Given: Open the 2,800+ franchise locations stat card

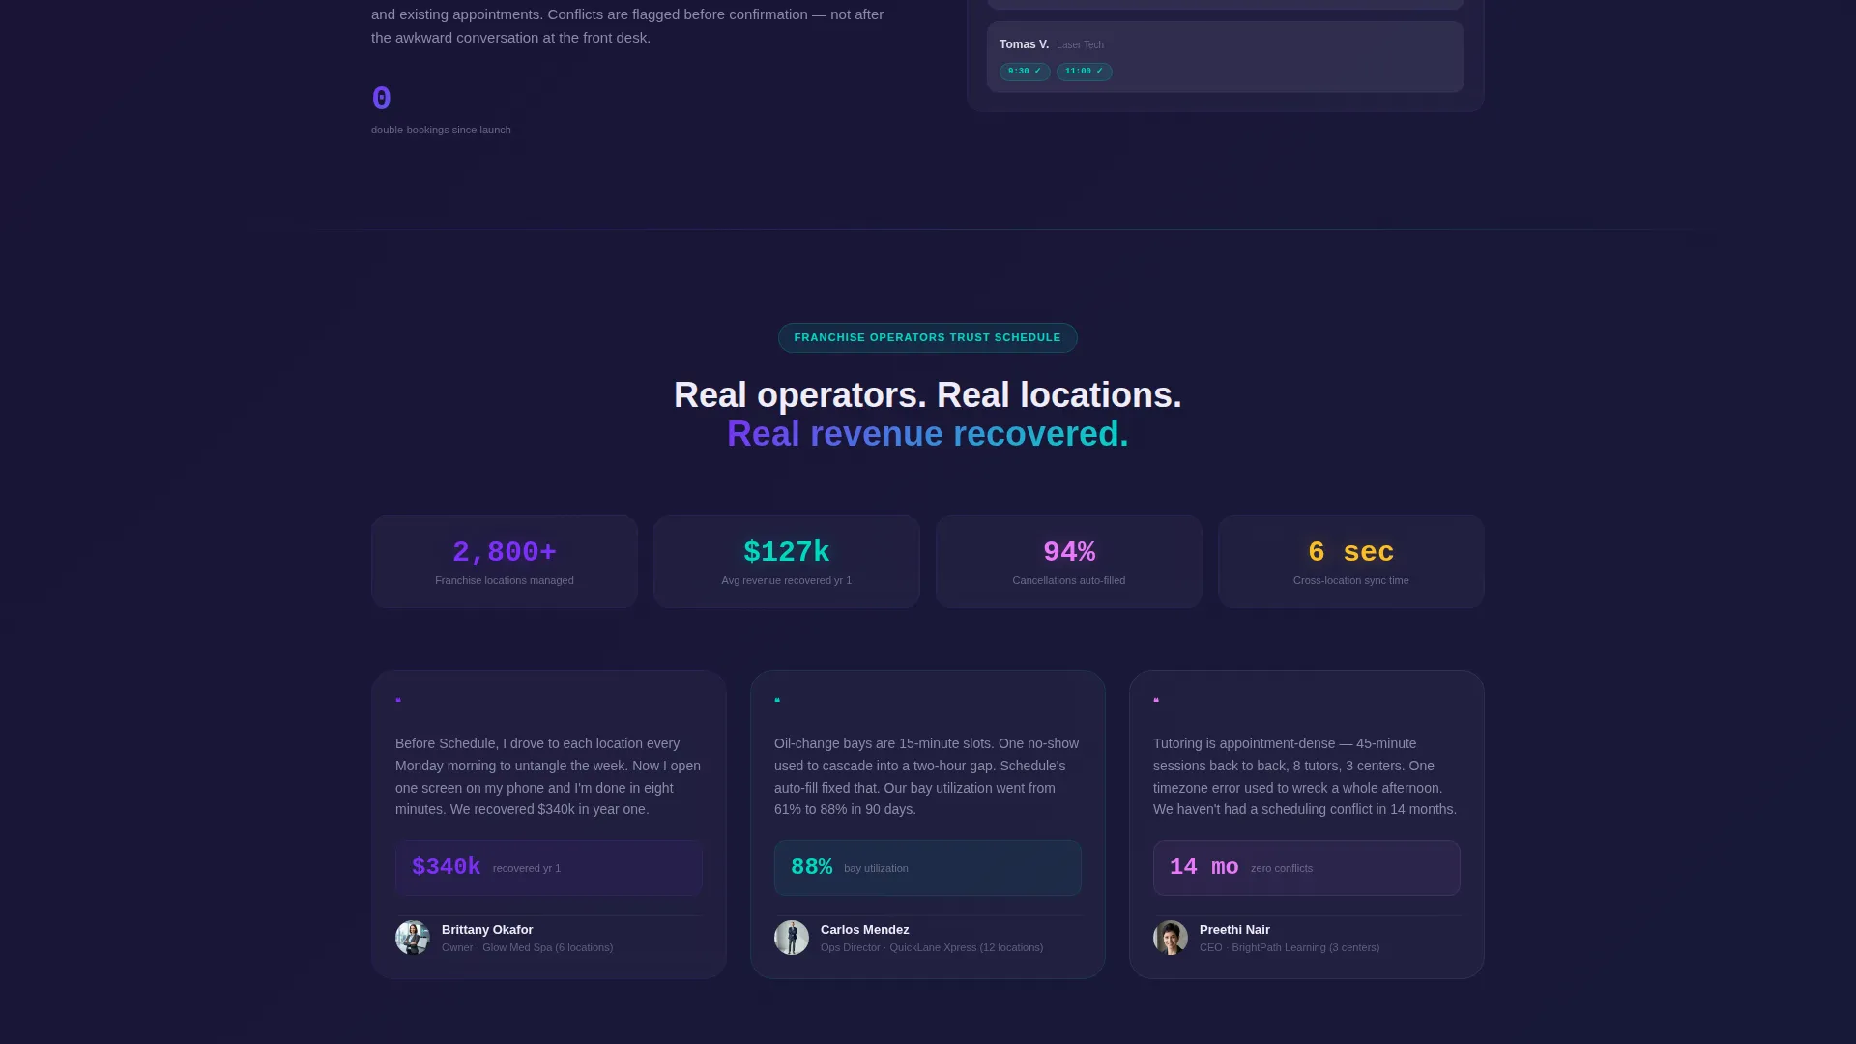Looking at the screenshot, I should [x=505, y=562].
